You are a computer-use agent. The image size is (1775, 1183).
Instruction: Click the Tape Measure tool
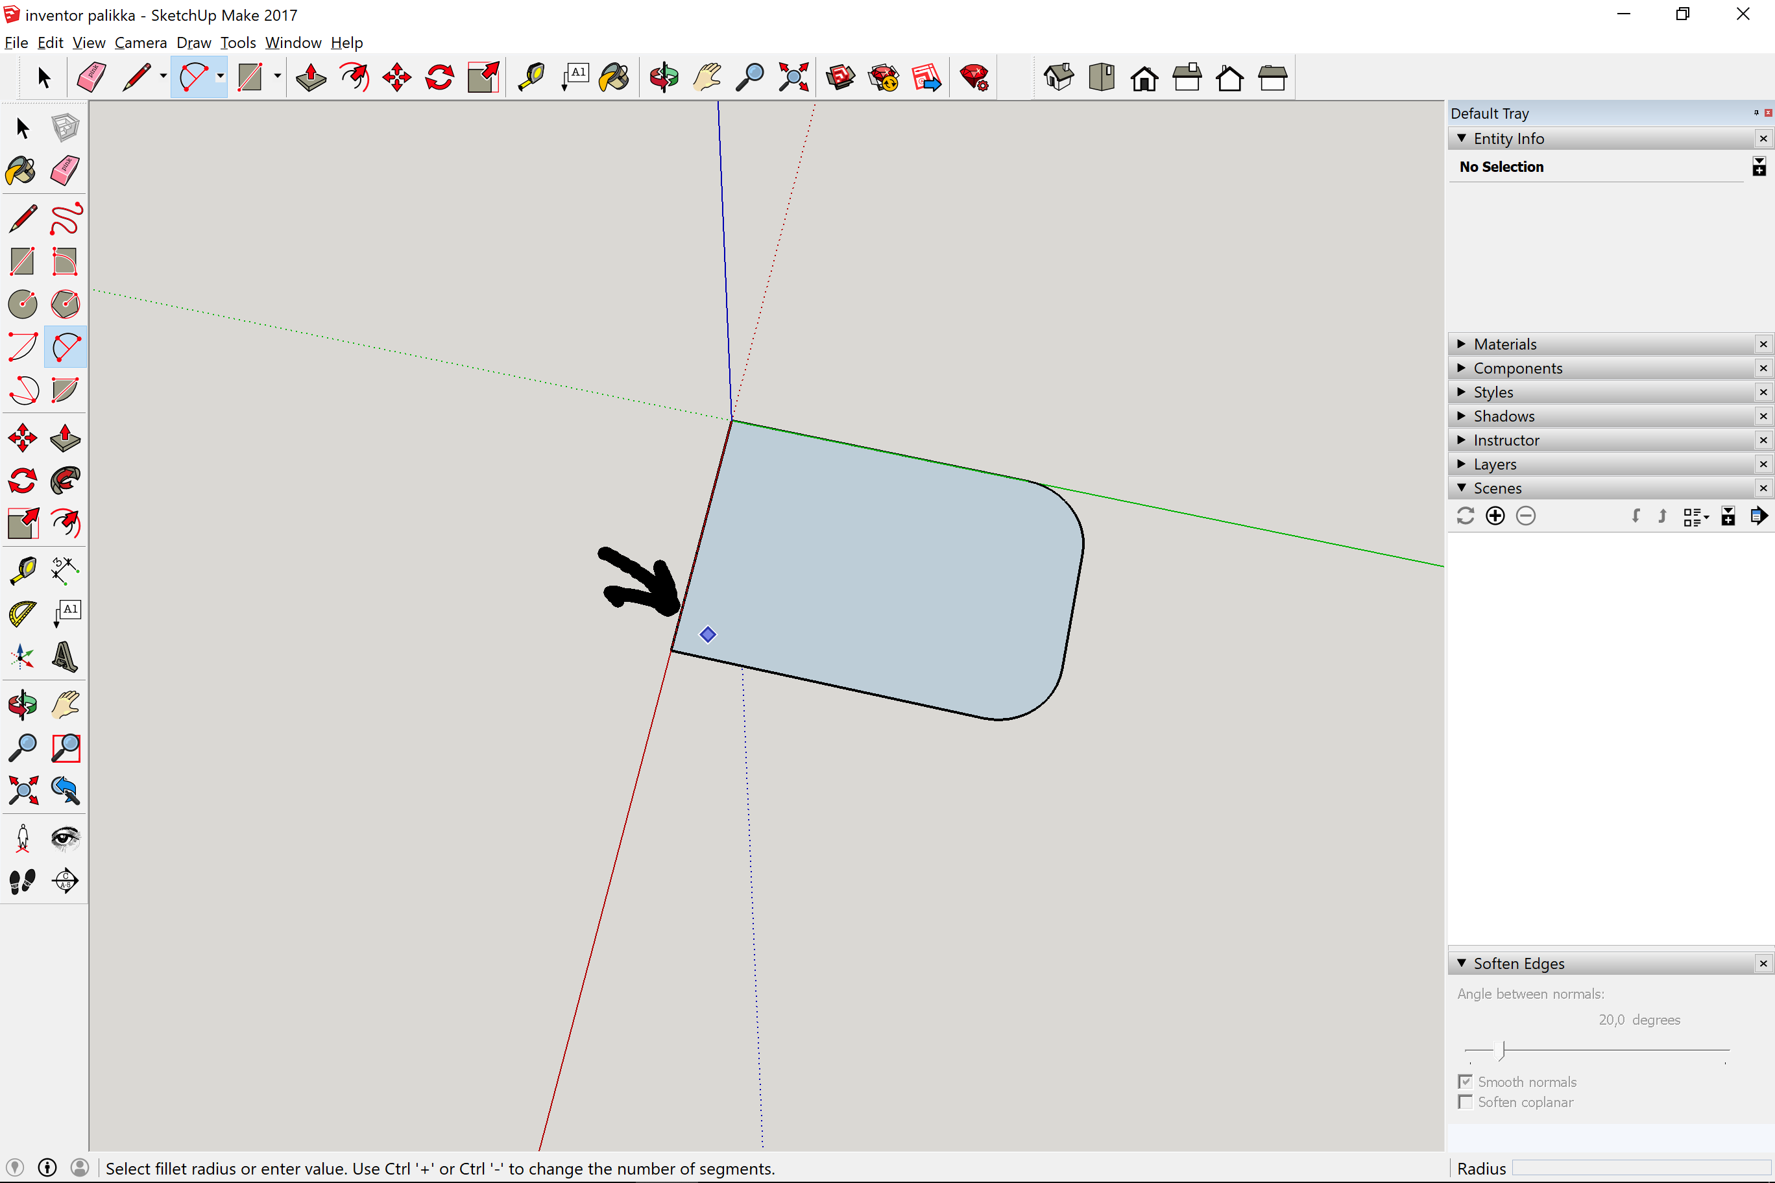pyautogui.click(x=531, y=77)
